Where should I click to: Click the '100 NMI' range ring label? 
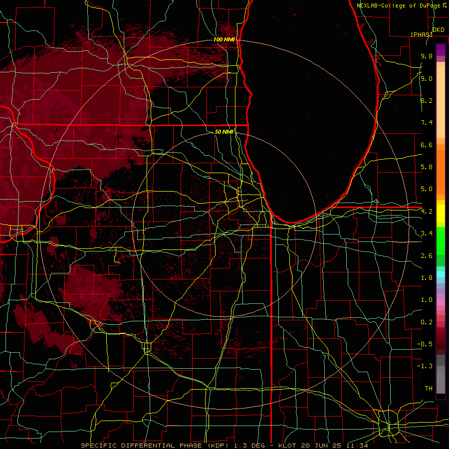(x=224, y=39)
